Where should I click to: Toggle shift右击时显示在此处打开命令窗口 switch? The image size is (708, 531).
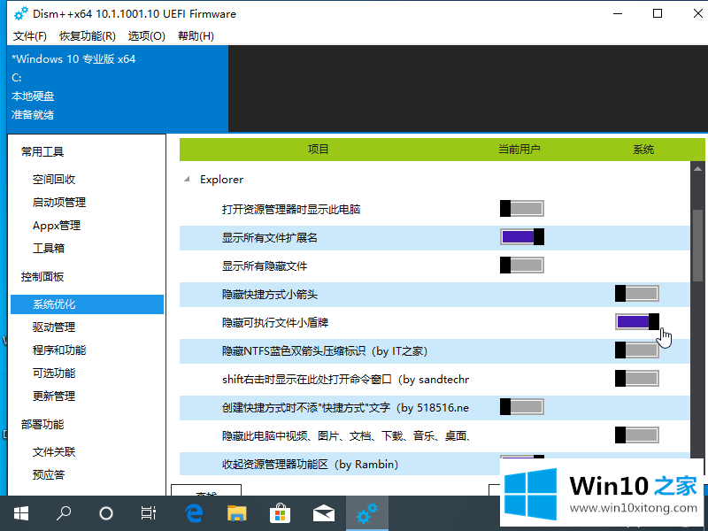tap(636, 379)
